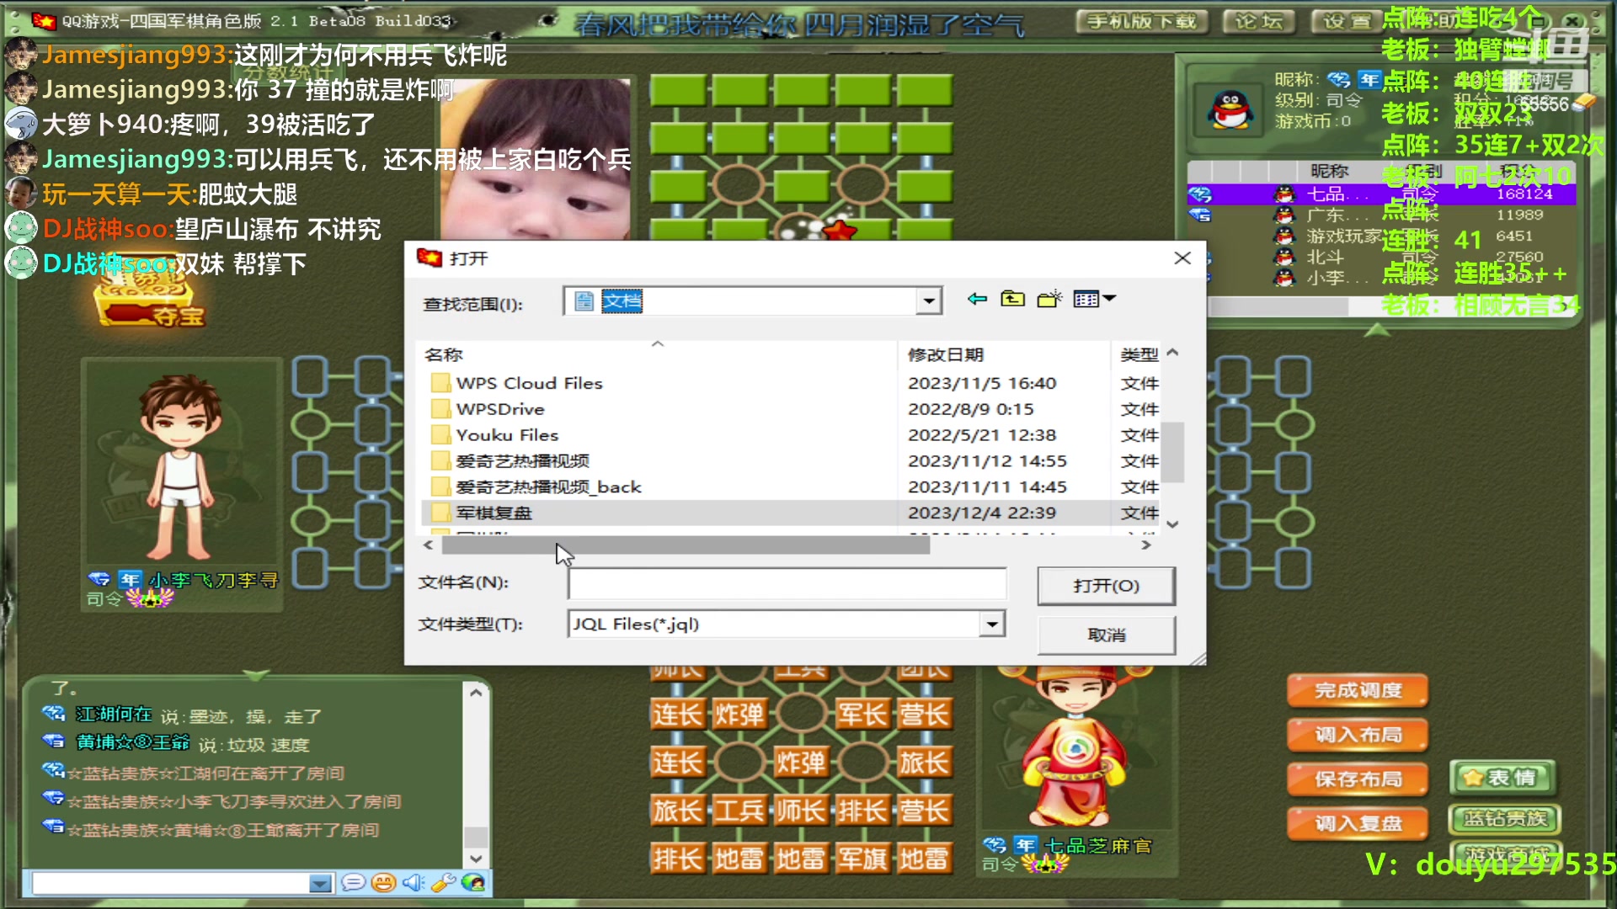Open the 论坛 forum button
The image size is (1617, 909).
pyautogui.click(x=1259, y=21)
